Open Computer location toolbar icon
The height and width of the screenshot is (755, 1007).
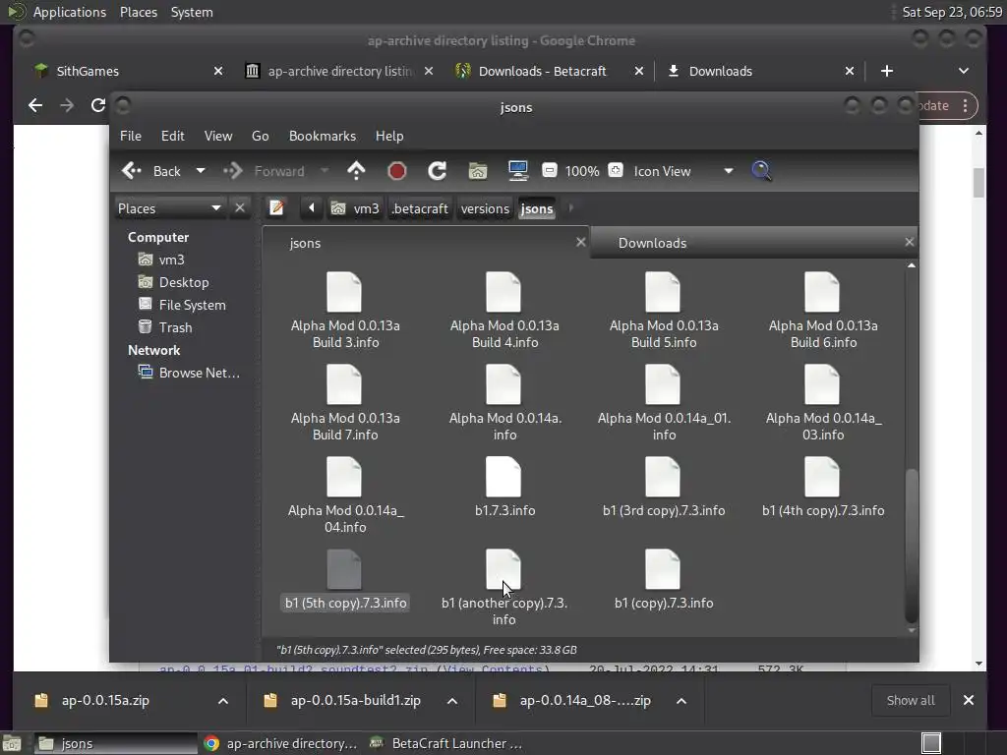(517, 171)
